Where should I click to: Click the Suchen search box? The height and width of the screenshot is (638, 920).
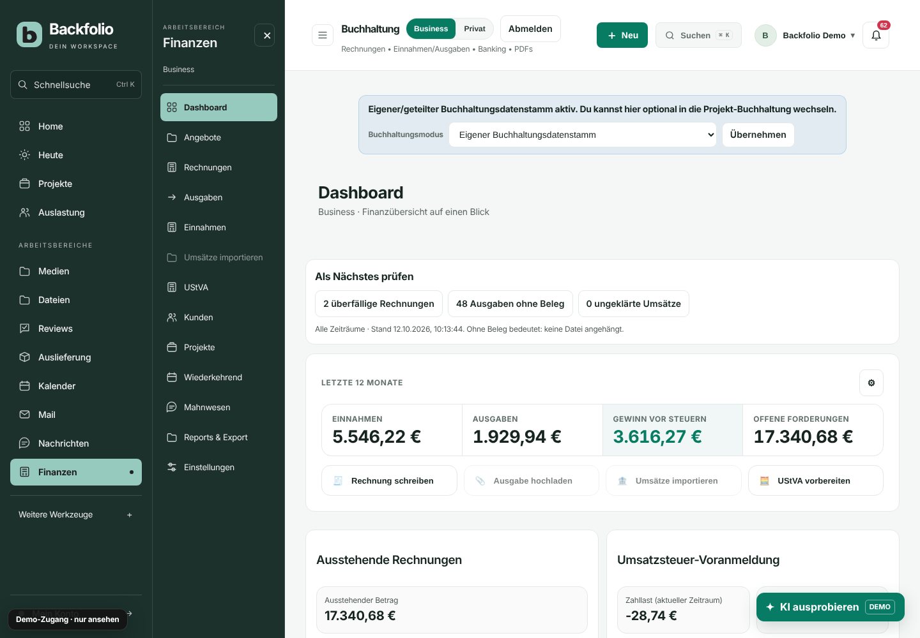pos(698,35)
